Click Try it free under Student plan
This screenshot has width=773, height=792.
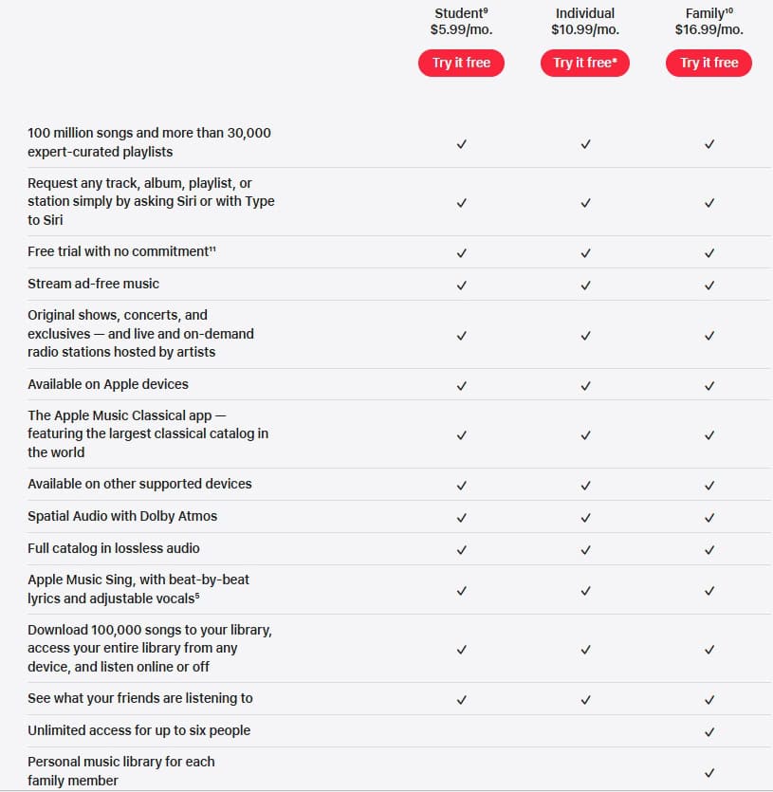pos(462,63)
